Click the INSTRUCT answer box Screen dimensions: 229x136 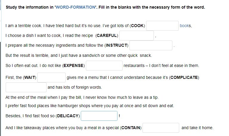(151, 45)
